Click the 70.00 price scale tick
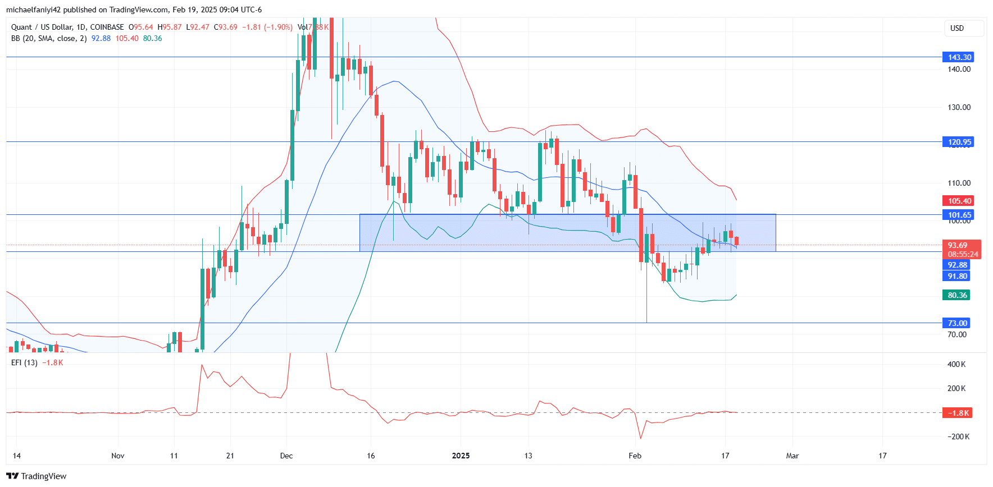 click(957, 334)
